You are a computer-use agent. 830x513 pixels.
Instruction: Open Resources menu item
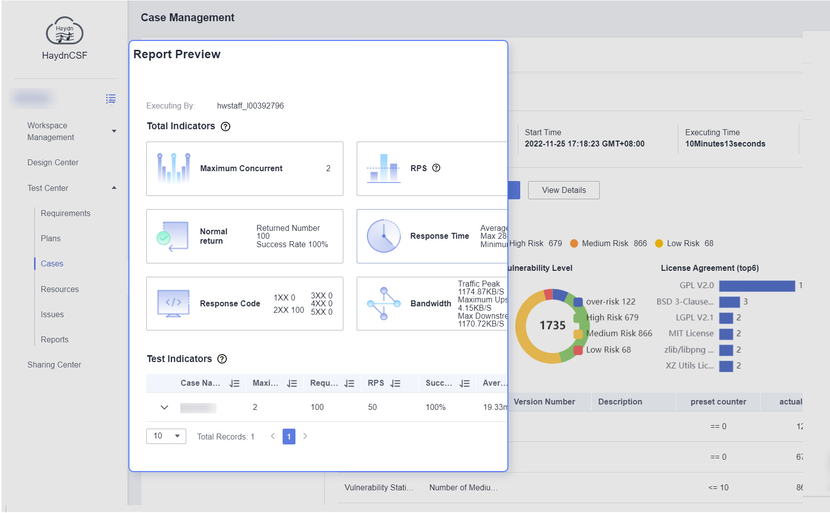point(60,290)
